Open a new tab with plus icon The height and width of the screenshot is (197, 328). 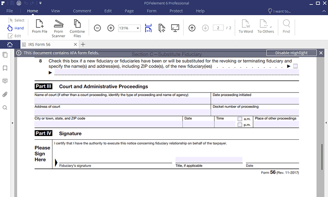83,44
